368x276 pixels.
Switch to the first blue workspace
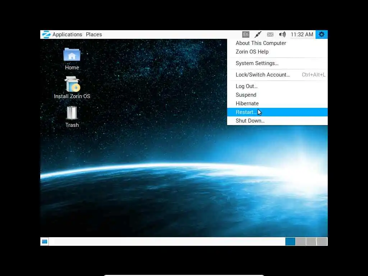[x=290, y=241]
